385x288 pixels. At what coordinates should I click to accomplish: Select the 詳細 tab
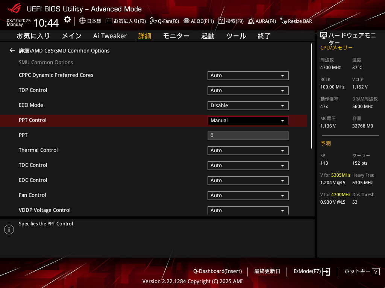(145, 36)
